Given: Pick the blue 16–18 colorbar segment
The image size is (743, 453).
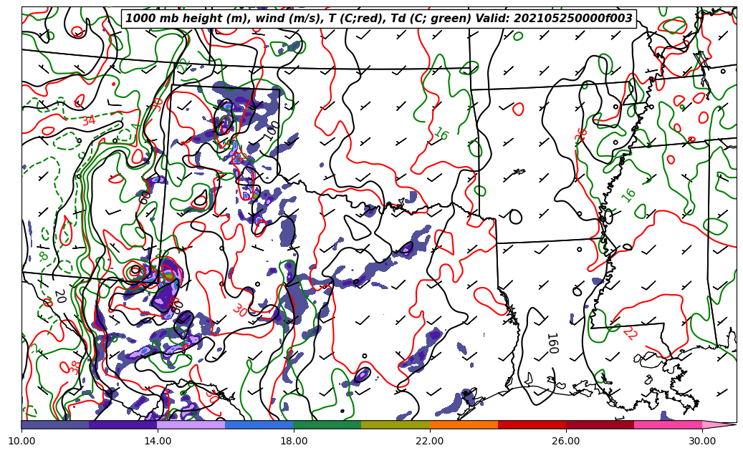Looking at the screenshot, I should click(x=259, y=424).
